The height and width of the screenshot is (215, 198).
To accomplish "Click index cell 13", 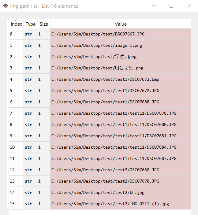I will 16,181.
